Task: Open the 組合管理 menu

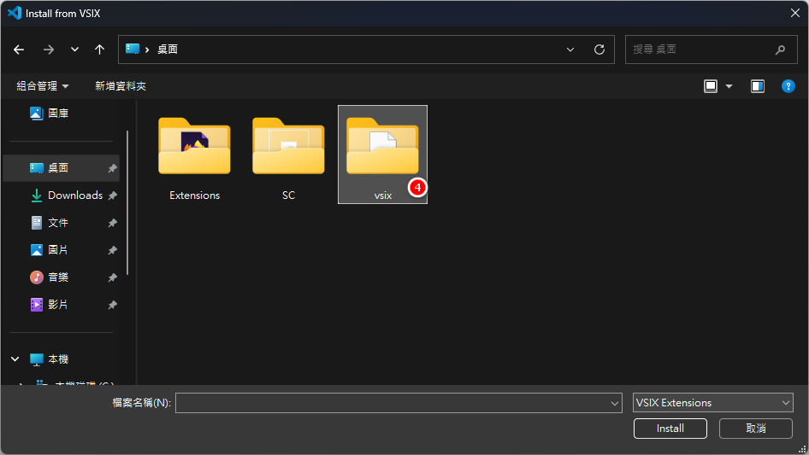Action: (x=42, y=86)
